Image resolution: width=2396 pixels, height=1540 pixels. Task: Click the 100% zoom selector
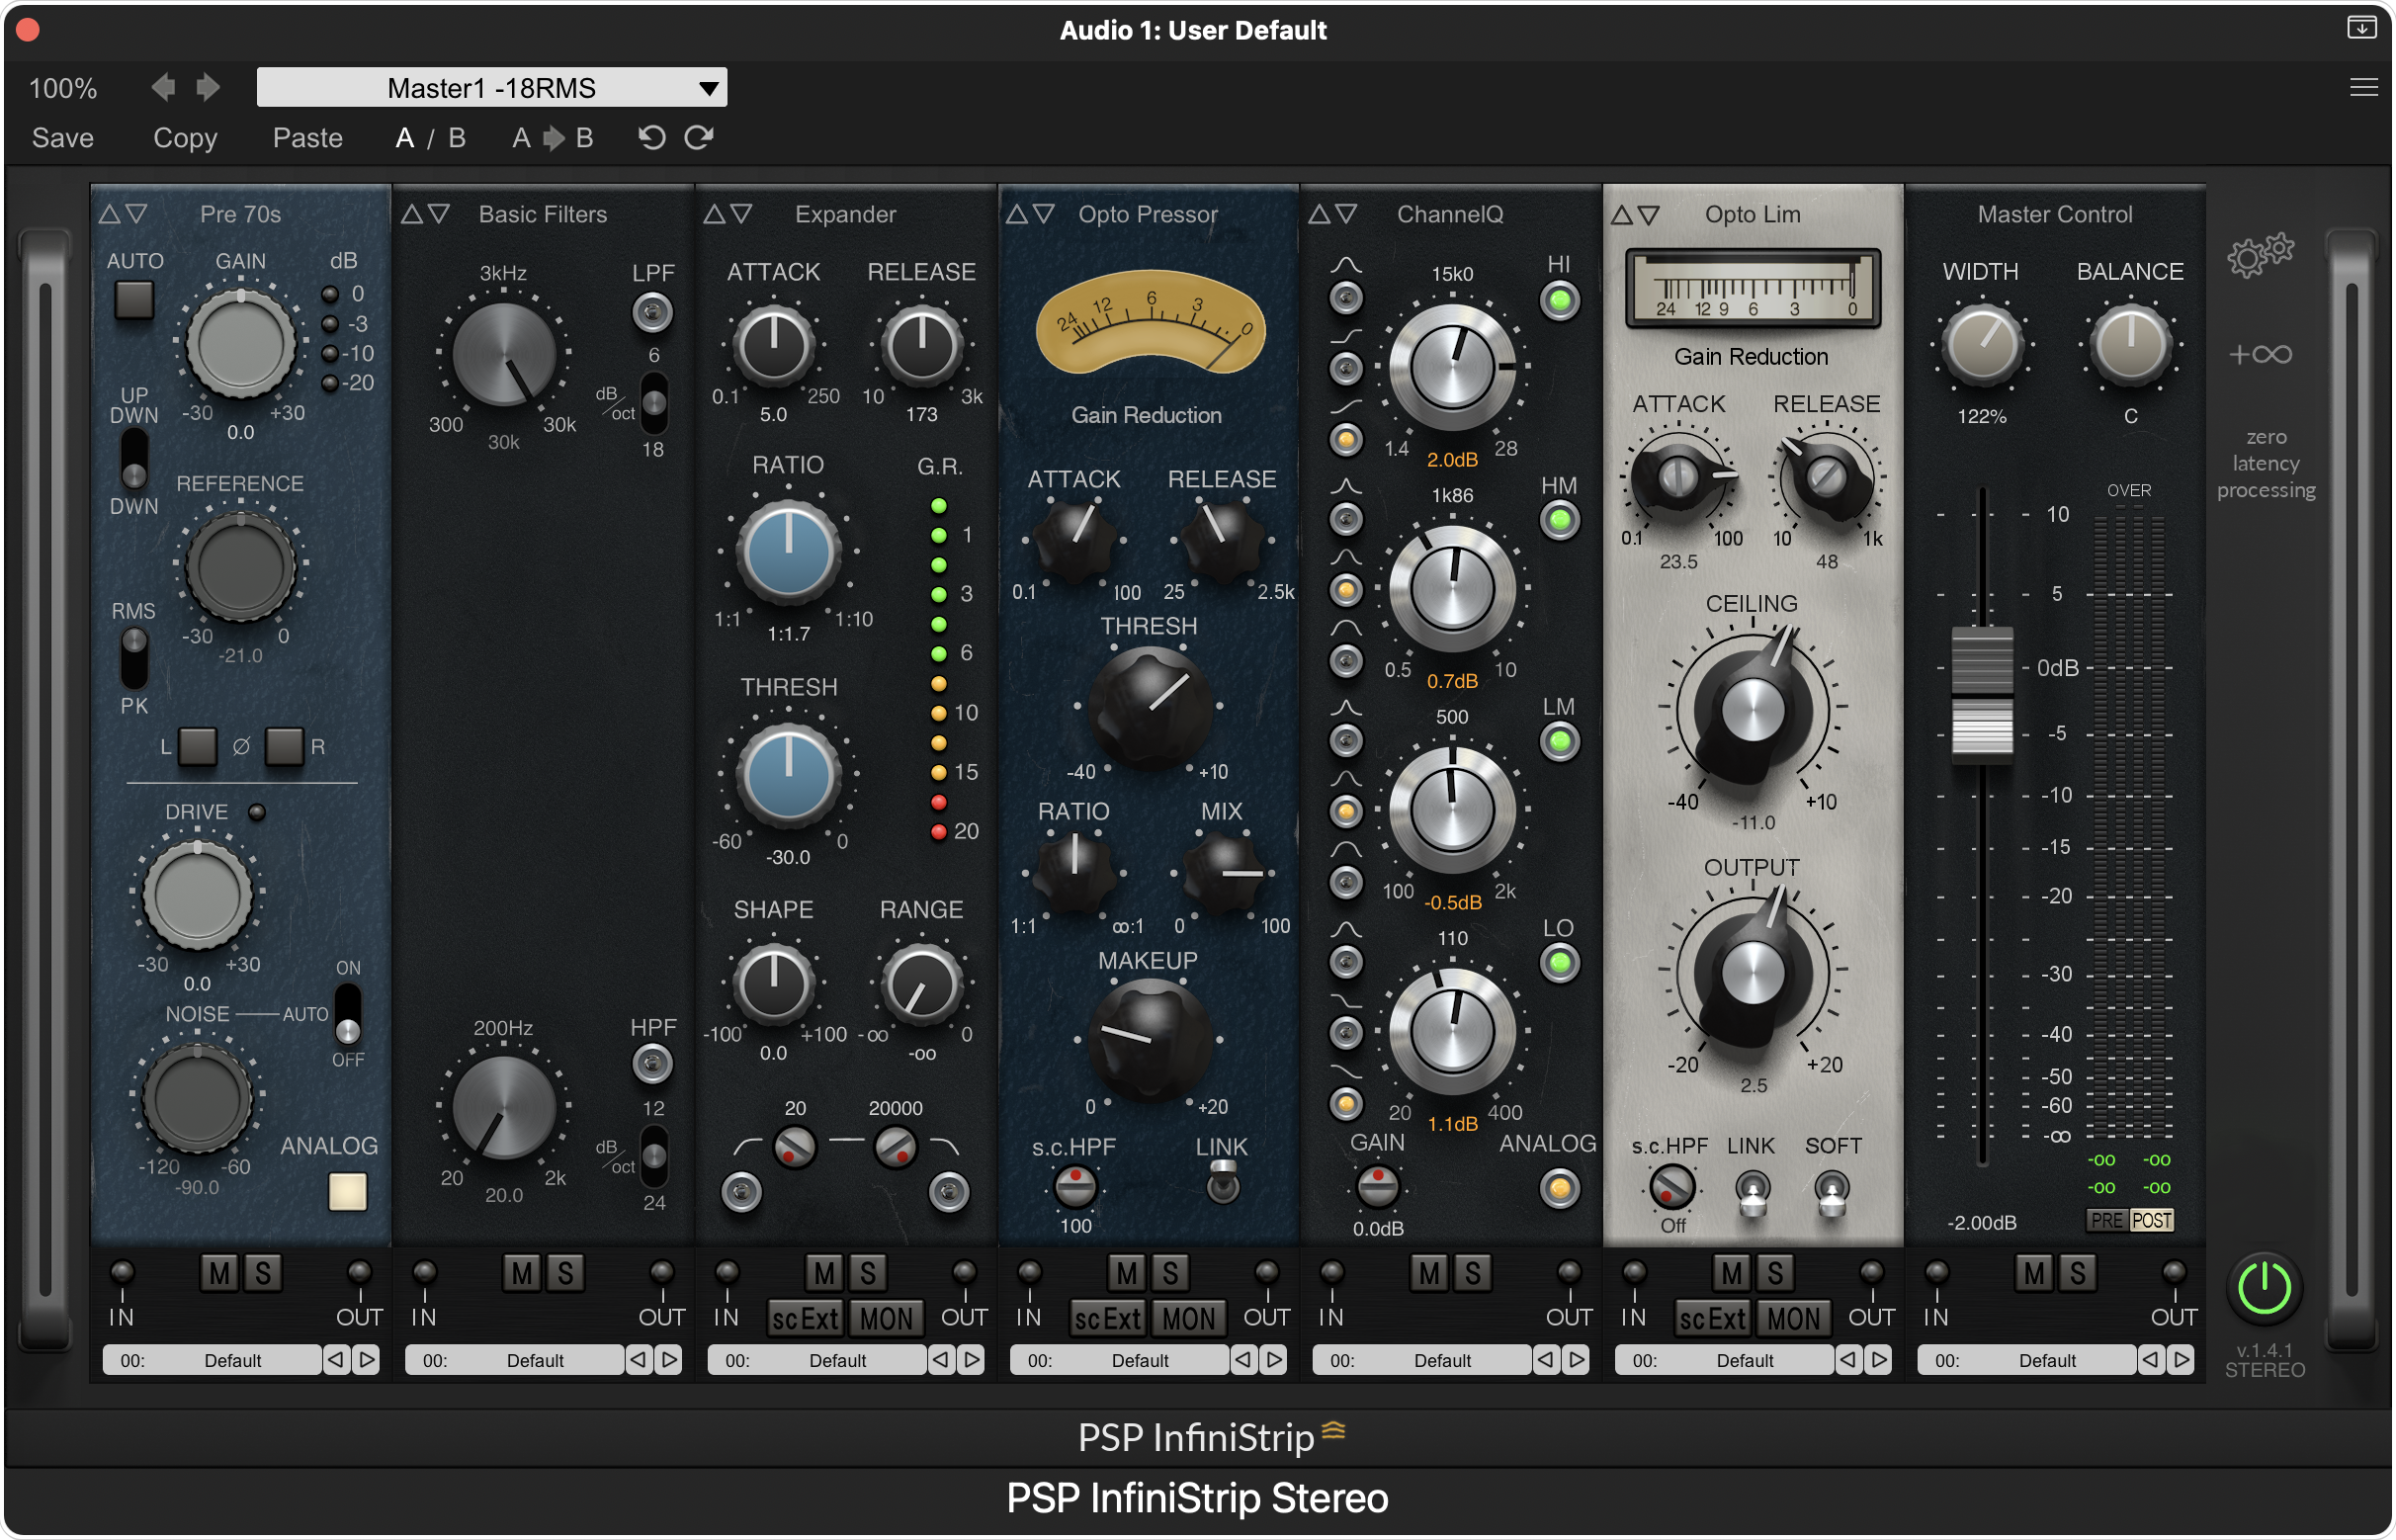63,88
